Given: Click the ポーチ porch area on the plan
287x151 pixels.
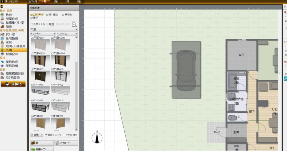Looking at the screenshot, I should coord(217,132).
